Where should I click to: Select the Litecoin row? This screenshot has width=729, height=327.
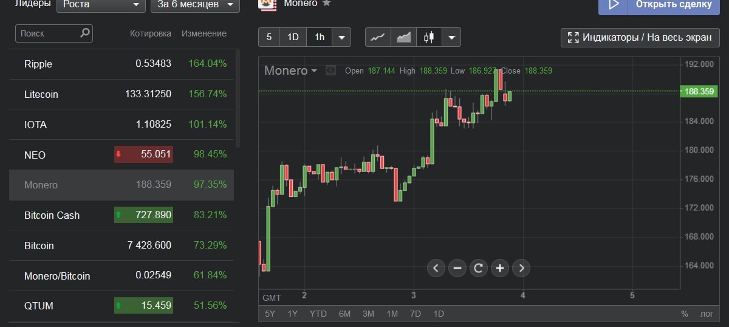pyautogui.click(x=122, y=94)
